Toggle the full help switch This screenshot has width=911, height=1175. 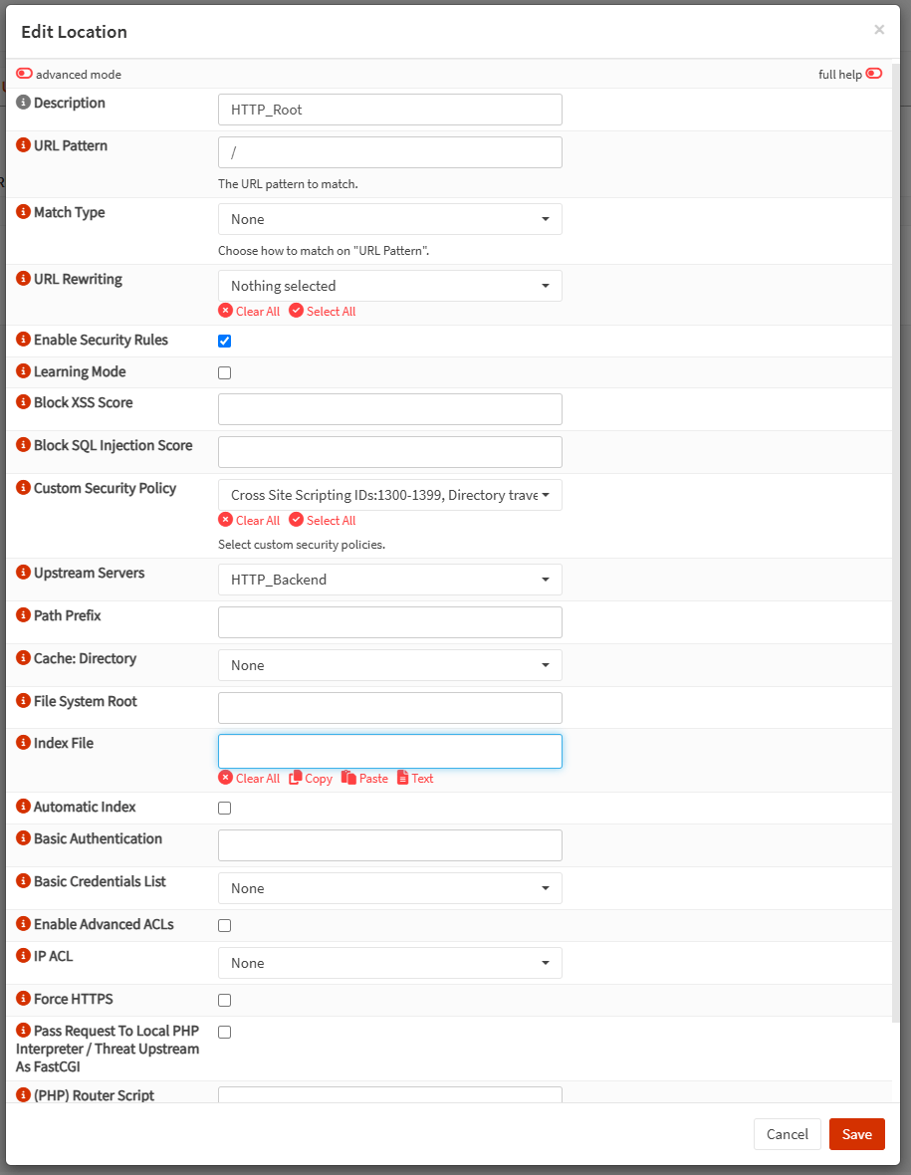873,74
